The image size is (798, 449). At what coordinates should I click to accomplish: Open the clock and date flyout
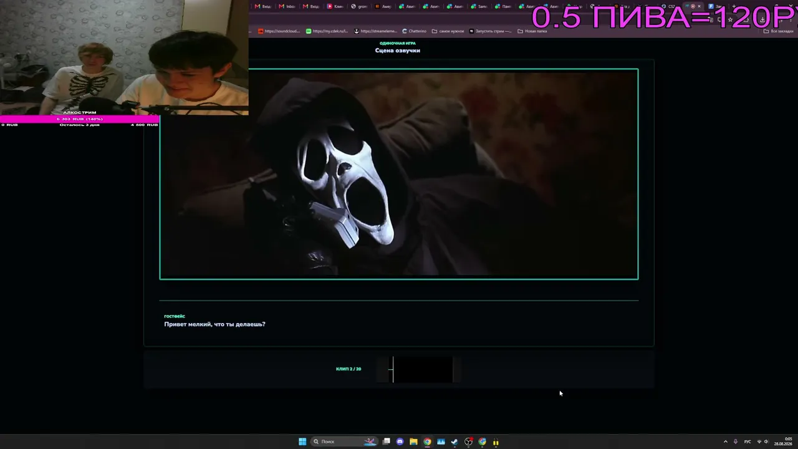[x=784, y=442]
